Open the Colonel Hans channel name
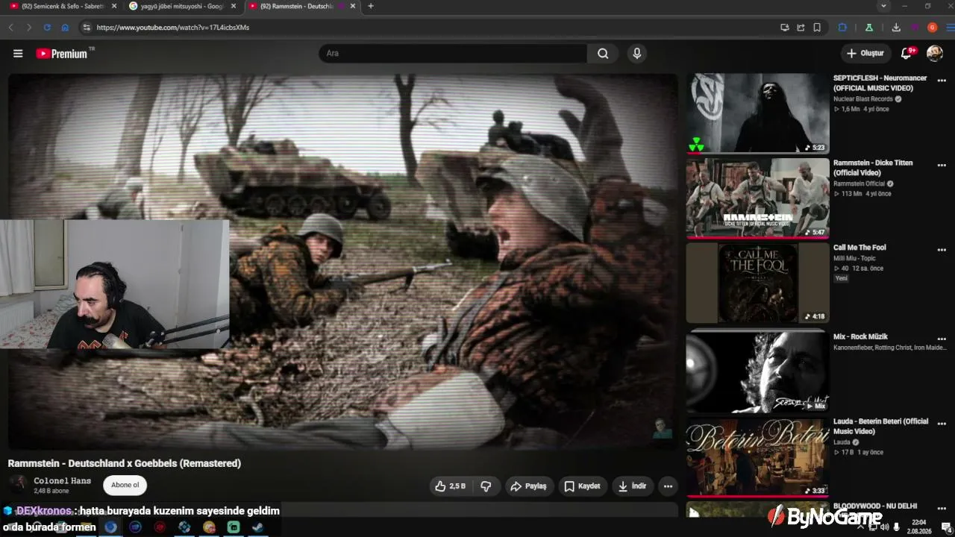 click(x=63, y=481)
